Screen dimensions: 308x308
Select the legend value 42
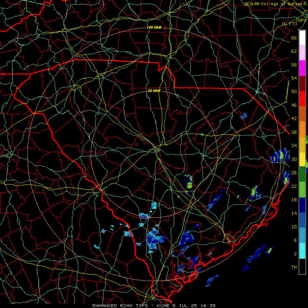pos(294,119)
